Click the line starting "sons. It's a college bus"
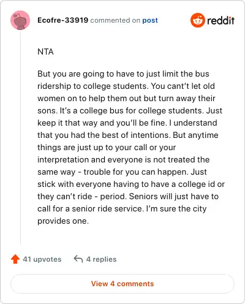The image size is (245, 304). [x=130, y=111]
